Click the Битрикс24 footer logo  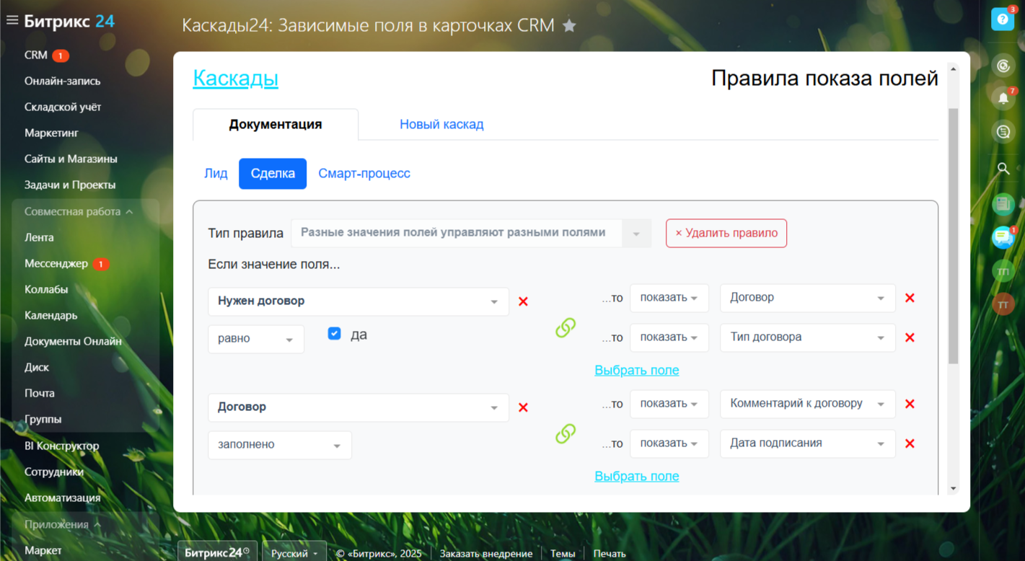tap(217, 553)
